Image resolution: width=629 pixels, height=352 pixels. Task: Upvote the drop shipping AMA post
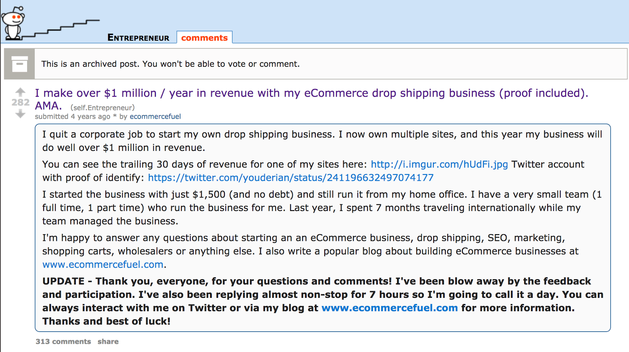[20, 92]
